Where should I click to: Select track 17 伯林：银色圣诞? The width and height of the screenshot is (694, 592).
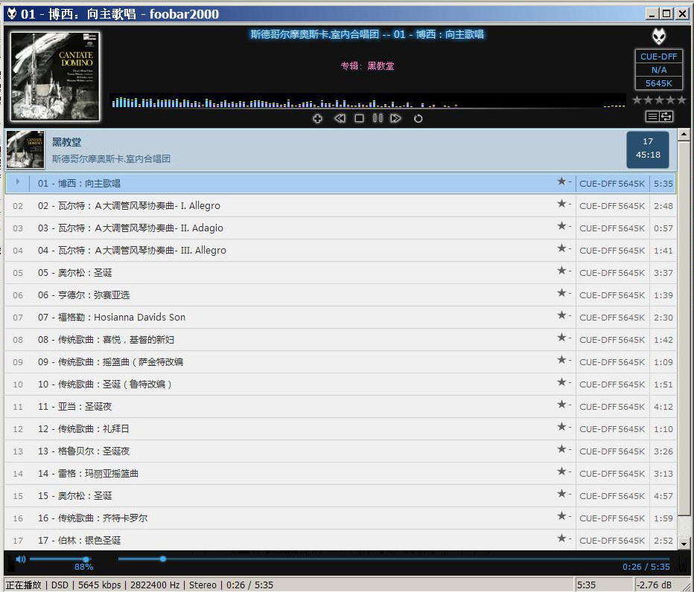coord(340,540)
